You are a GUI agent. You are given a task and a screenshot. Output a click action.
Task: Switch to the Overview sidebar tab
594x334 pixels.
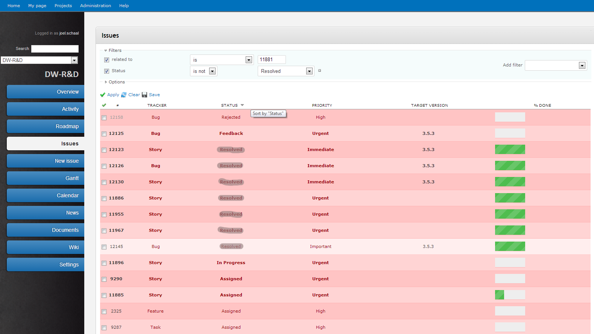coord(46,92)
